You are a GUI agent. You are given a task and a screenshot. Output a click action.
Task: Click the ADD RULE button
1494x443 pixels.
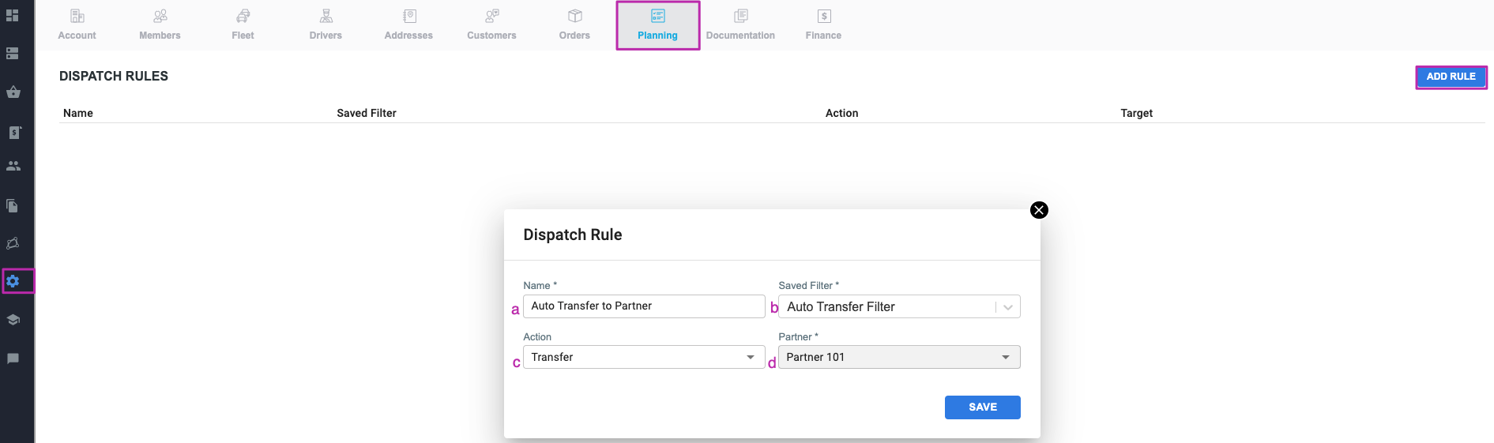(x=1451, y=77)
